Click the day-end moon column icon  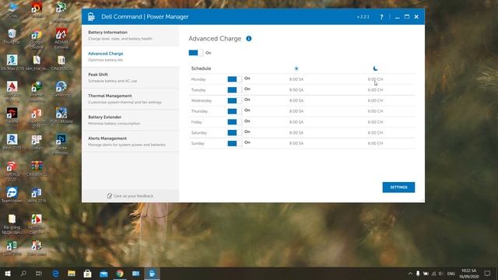(375, 68)
